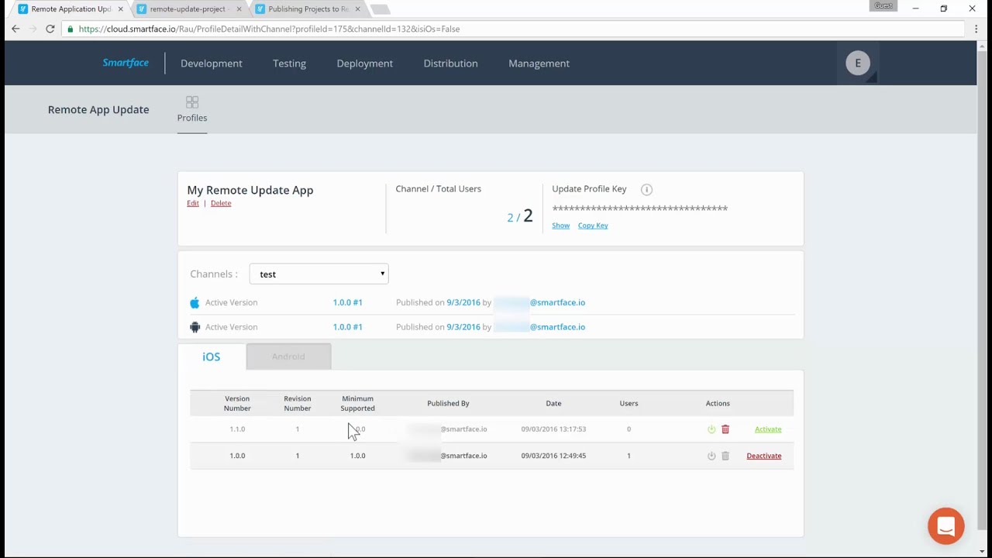
Task: Reload the page with the refresh icon
Action: point(50,29)
